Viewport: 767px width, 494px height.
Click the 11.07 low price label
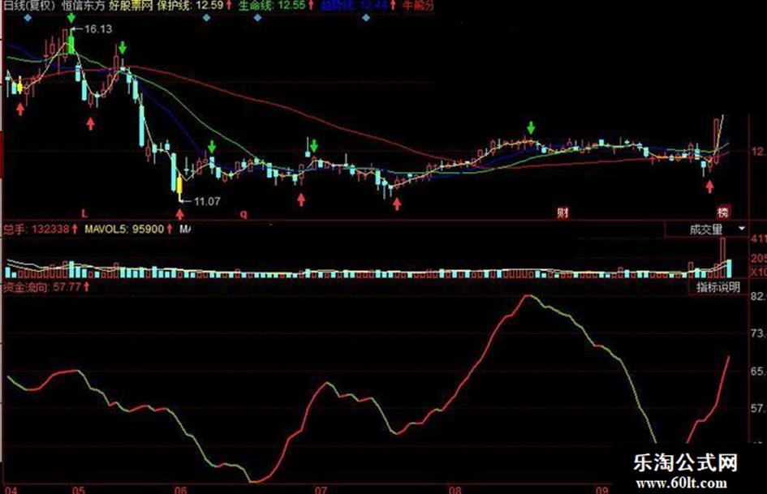tap(207, 201)
